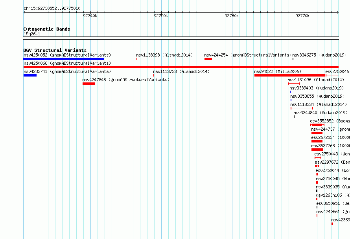This screenshot has height=239, width=350.
Task: Click the nsv1138398 red marker
Action: click(x=137, y=59)
